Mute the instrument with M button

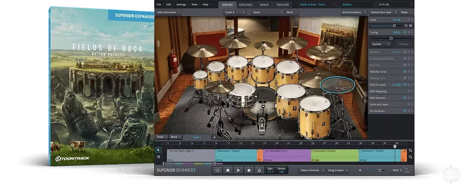[x=410, y=26]
